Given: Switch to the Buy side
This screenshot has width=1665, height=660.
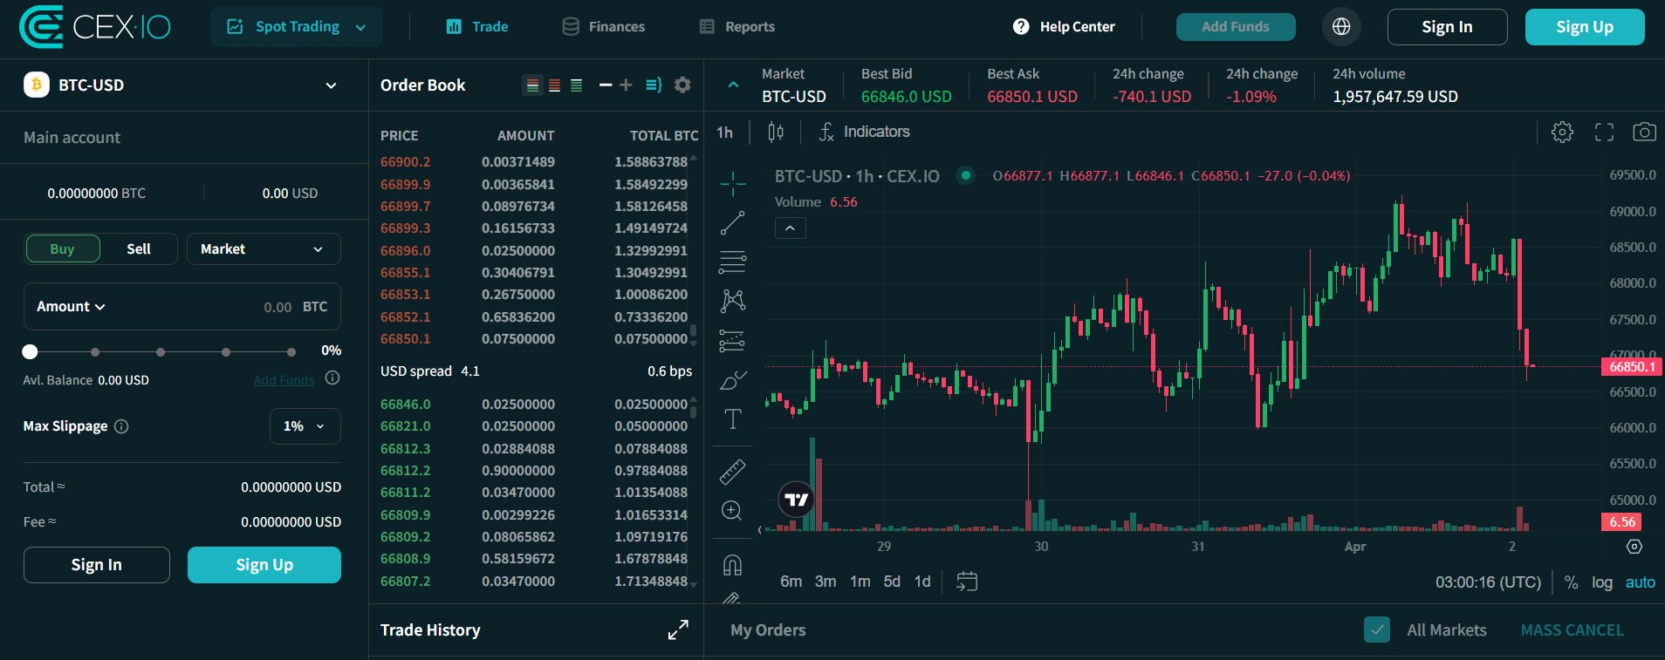Looking at the screenshot, I should tap(62, 248).
